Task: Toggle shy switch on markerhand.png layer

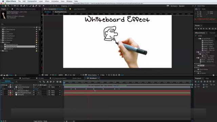Action: [x=34, y=87]
